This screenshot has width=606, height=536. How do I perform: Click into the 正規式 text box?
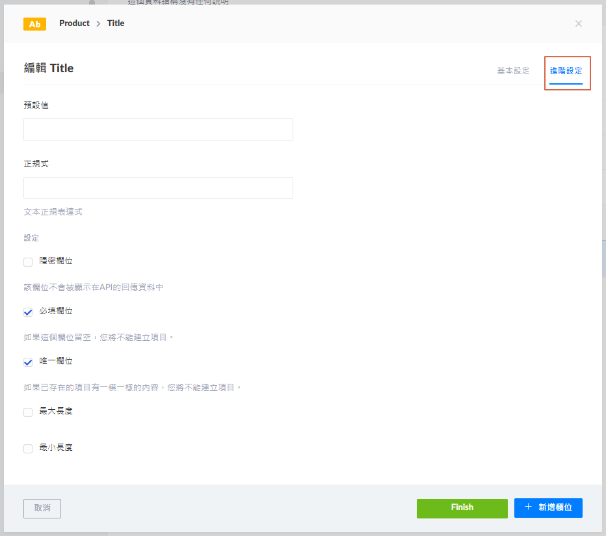point(158,188)
